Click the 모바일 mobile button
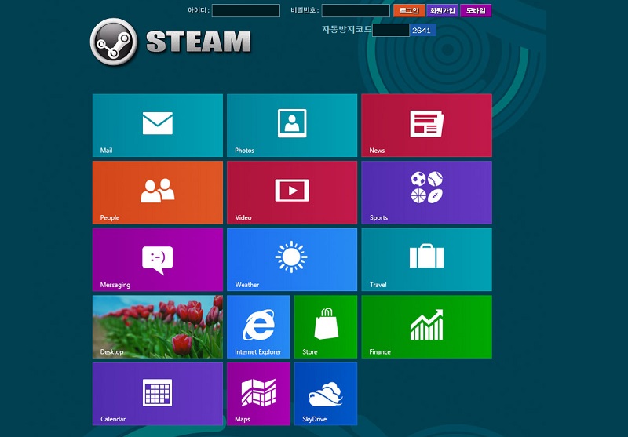The image size is (628, 437). (x=476, y=11)
